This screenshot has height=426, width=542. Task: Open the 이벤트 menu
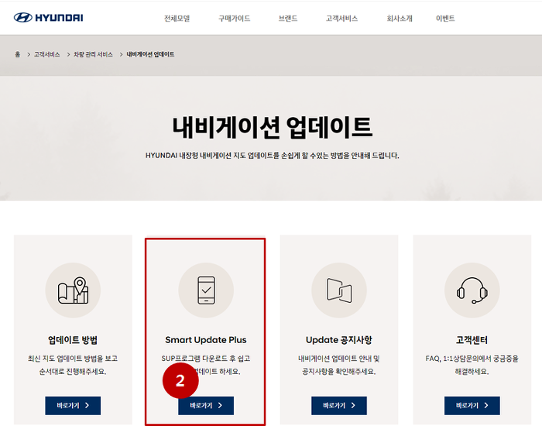(445, 19)
